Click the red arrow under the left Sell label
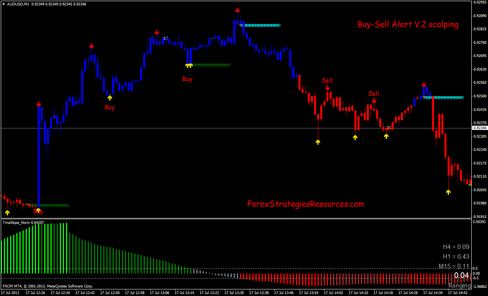Viewport: 488px width, 296px height. (328, 88)
